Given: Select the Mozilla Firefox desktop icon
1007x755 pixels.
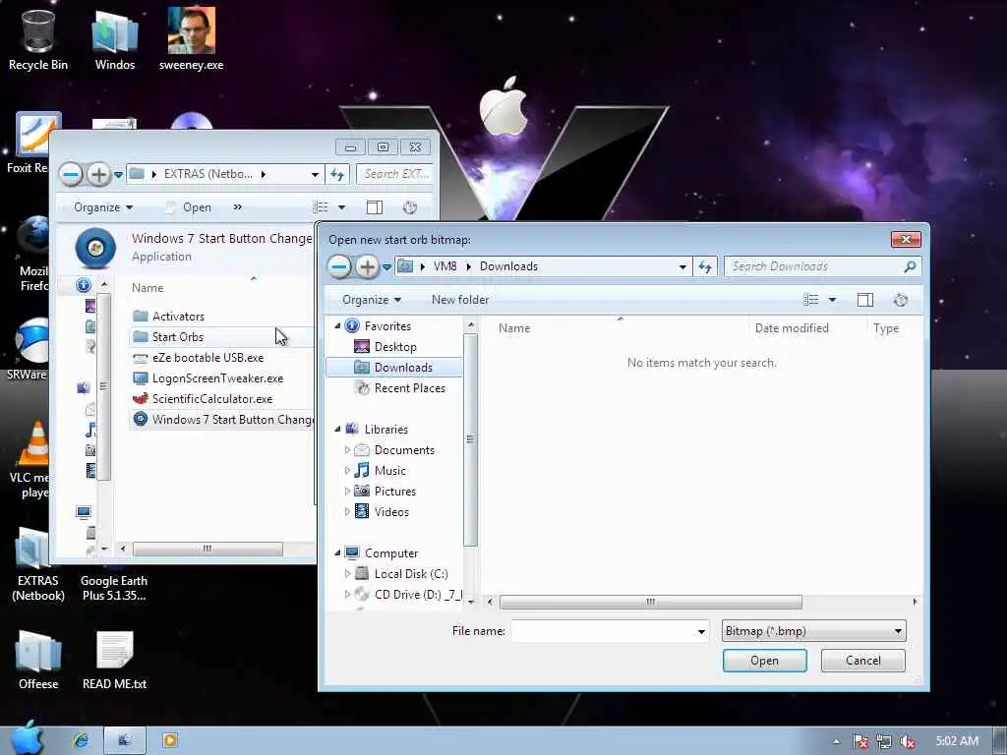Looking at the screenshot, I should (33, 253).
